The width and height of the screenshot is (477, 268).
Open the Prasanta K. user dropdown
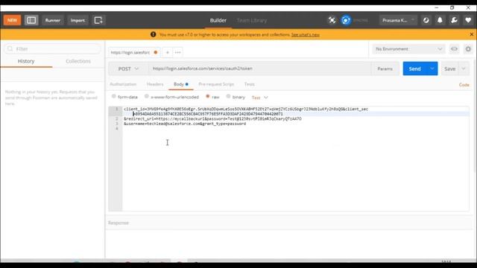pos(398,20)
